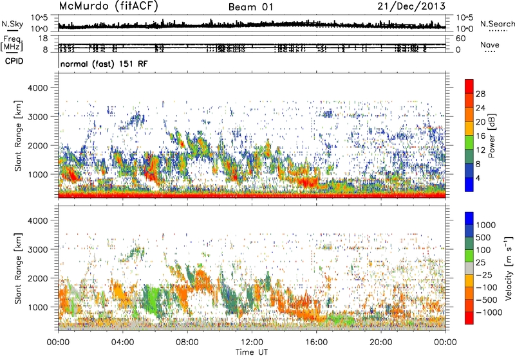The image size is (515, 356).
Task: Click 'Slant Range [km]' label of the velocity panel
Action: point(18,269)
